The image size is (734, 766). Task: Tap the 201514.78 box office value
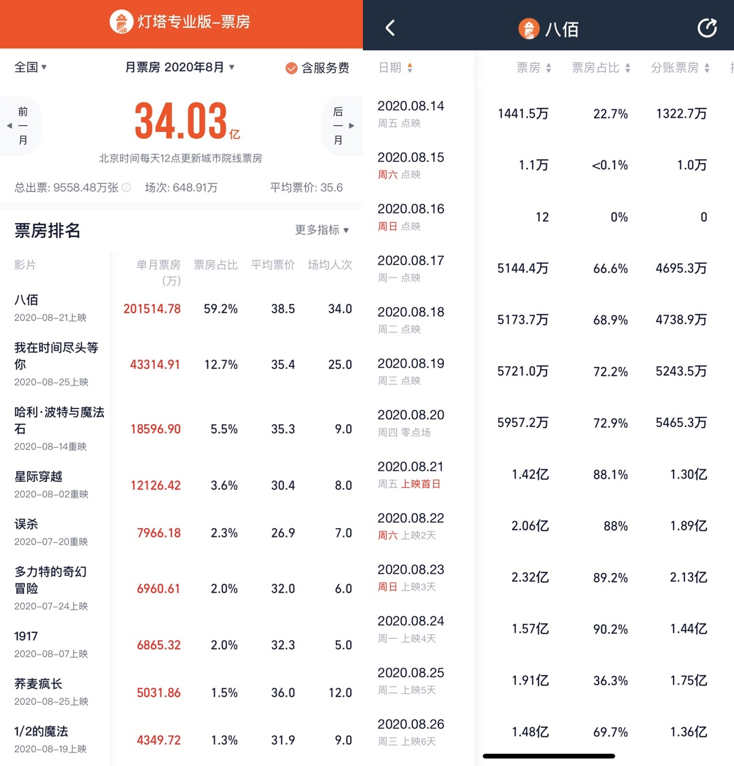pyautogui.click(x=152, y=309)
